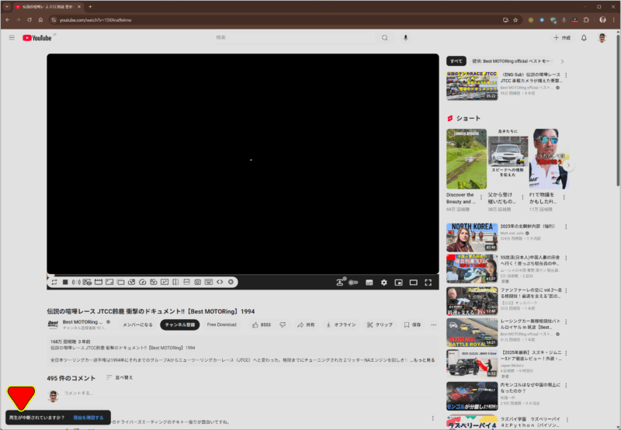This screenshot has width=621, height=430.
Task: Click the browser address bar URL
Action: pyautogui.click(x=95, y=20)
